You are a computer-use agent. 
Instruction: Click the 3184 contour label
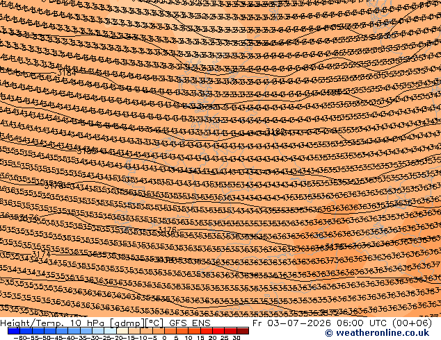pos(67,73)
